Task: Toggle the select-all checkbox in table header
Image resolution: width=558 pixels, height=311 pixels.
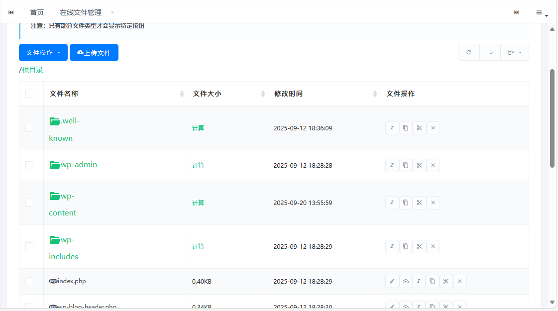Action: (x=29, y=94)
